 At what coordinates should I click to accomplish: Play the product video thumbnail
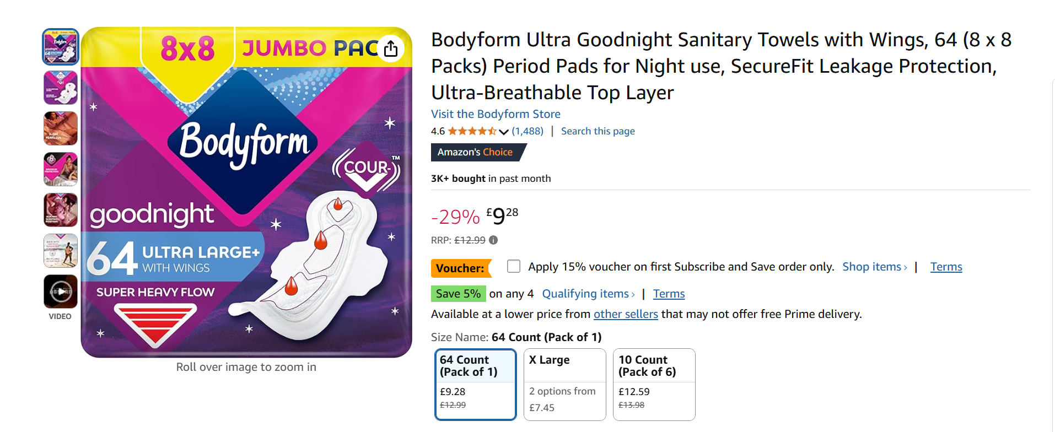(61, 291)
